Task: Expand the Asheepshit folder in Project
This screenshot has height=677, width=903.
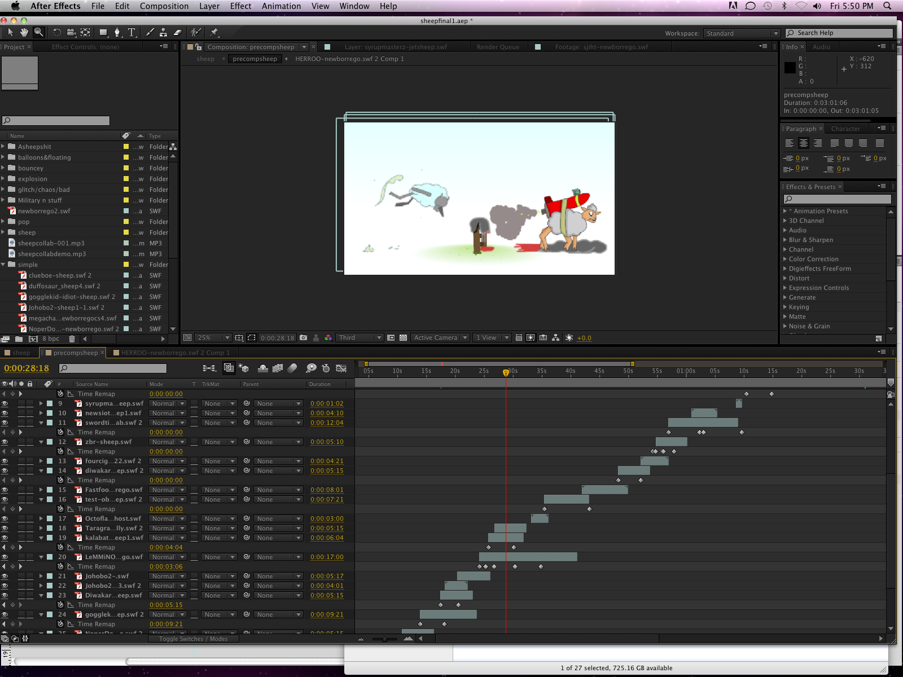Action: [x=3, y=147]
